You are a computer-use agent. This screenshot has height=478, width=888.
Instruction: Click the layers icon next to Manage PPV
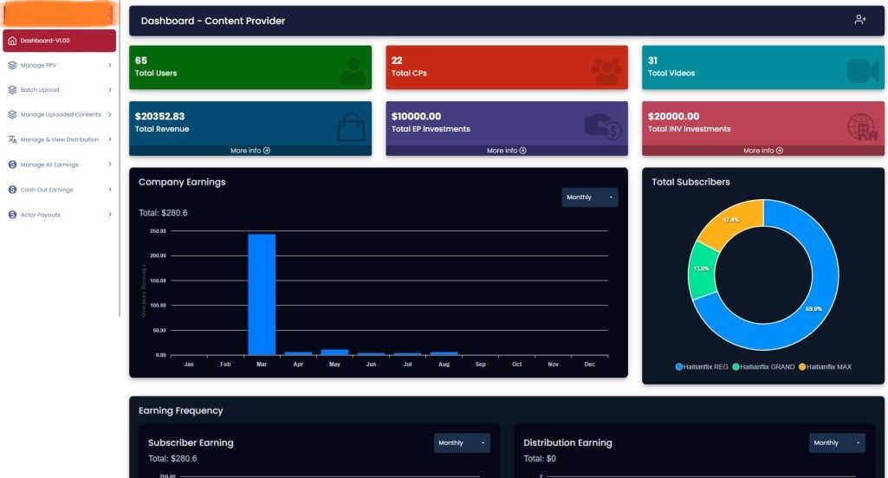pos(12,65)
